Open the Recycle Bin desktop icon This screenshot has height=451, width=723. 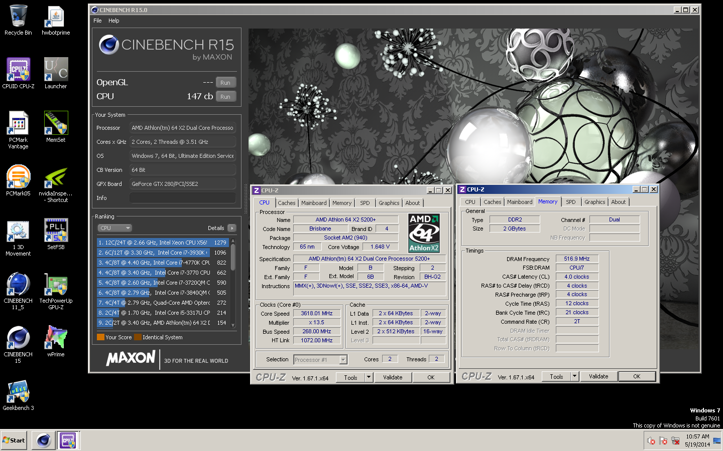click(x=18, y=20)
